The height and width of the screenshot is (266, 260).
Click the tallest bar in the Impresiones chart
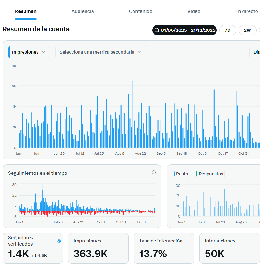[133, 114]
